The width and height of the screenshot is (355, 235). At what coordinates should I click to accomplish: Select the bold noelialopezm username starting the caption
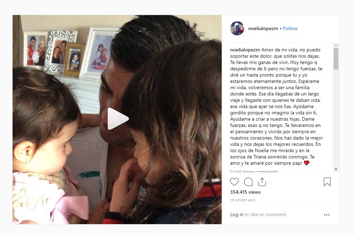tap(245, 50)
